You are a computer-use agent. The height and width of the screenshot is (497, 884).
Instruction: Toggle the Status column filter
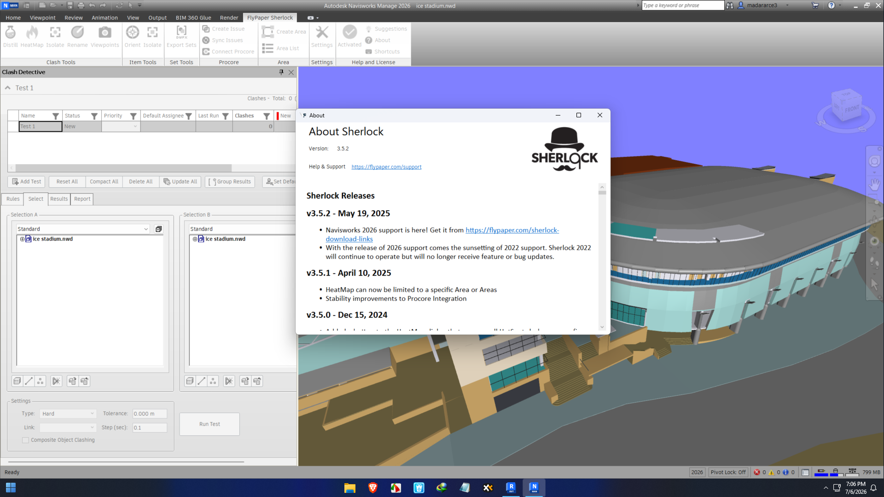point(94,116)
